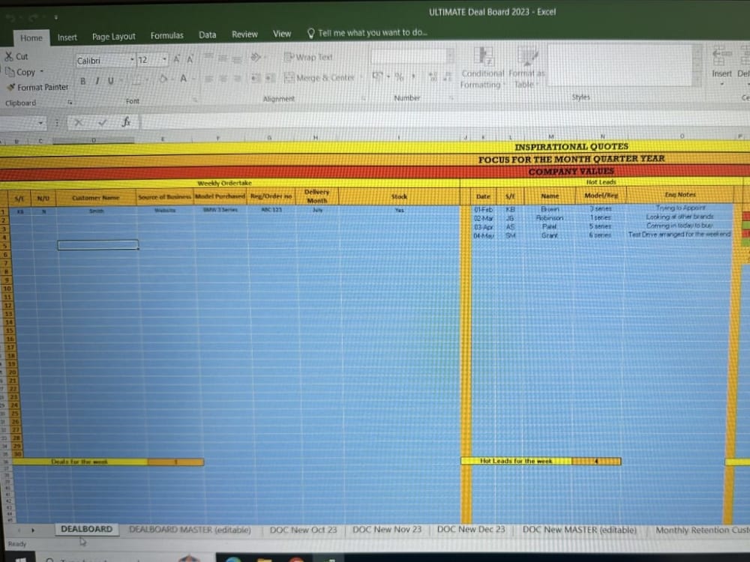Click the fx Insert Function button
750x562 pixels.
(x=126, y=122)
